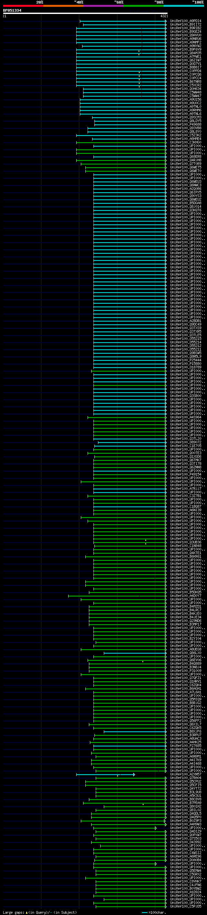Select hit label UniRef100_A9NYW2

coord(186,46)
